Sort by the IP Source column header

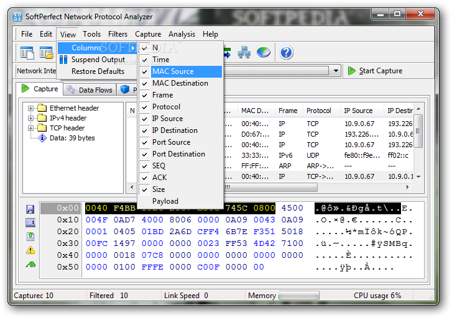(x=362, y=111)
